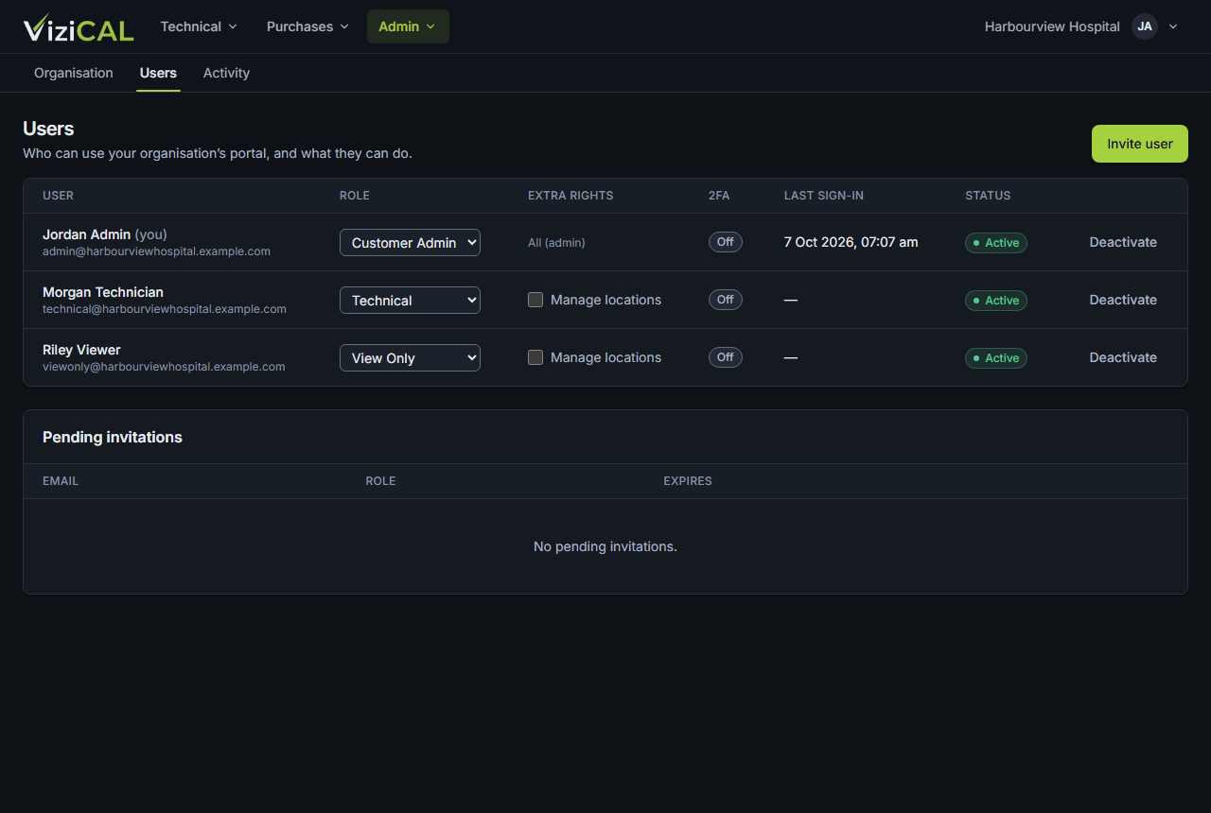
Task: Deactivate Morgan Technician
Action: click(x=1123, y=300)
